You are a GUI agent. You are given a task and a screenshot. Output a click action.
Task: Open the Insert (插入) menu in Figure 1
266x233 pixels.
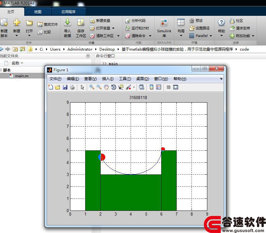pos(108,79)
